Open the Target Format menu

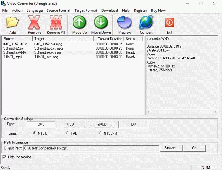click(x=86, y=11)
